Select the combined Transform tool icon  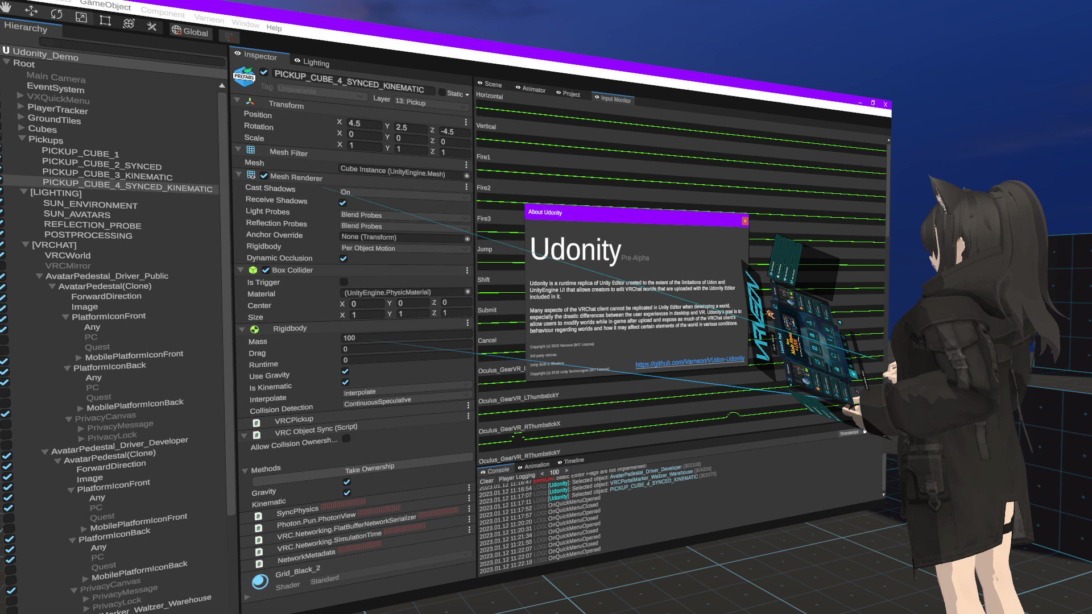coord(129,23)
